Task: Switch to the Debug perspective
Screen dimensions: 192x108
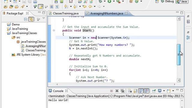Action: tap(167, 1)
